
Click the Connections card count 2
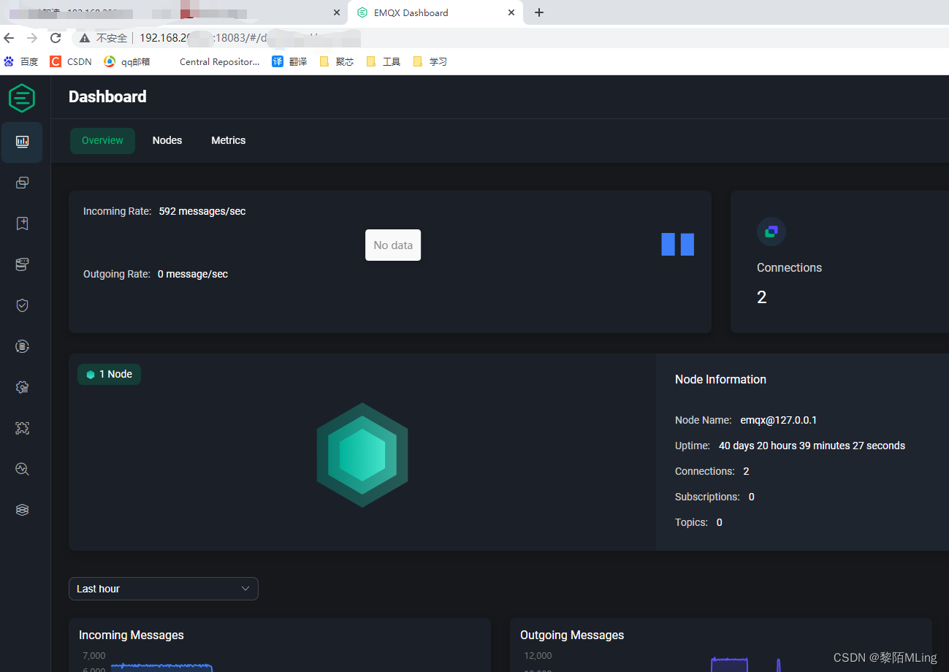tap(762, 297)
